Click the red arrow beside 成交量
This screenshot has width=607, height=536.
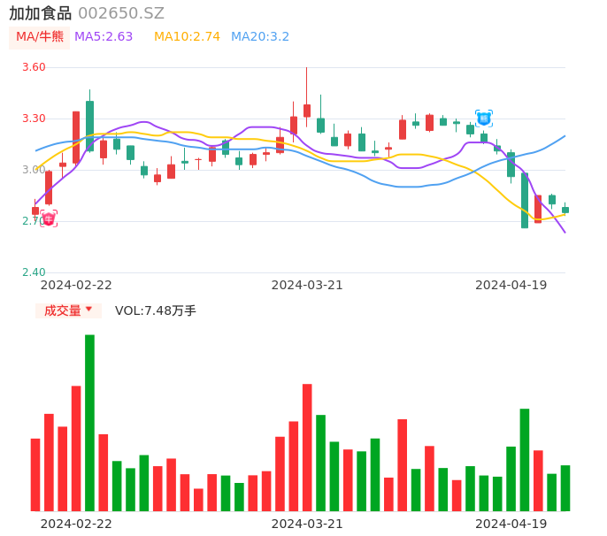click(x=88, y=310)
